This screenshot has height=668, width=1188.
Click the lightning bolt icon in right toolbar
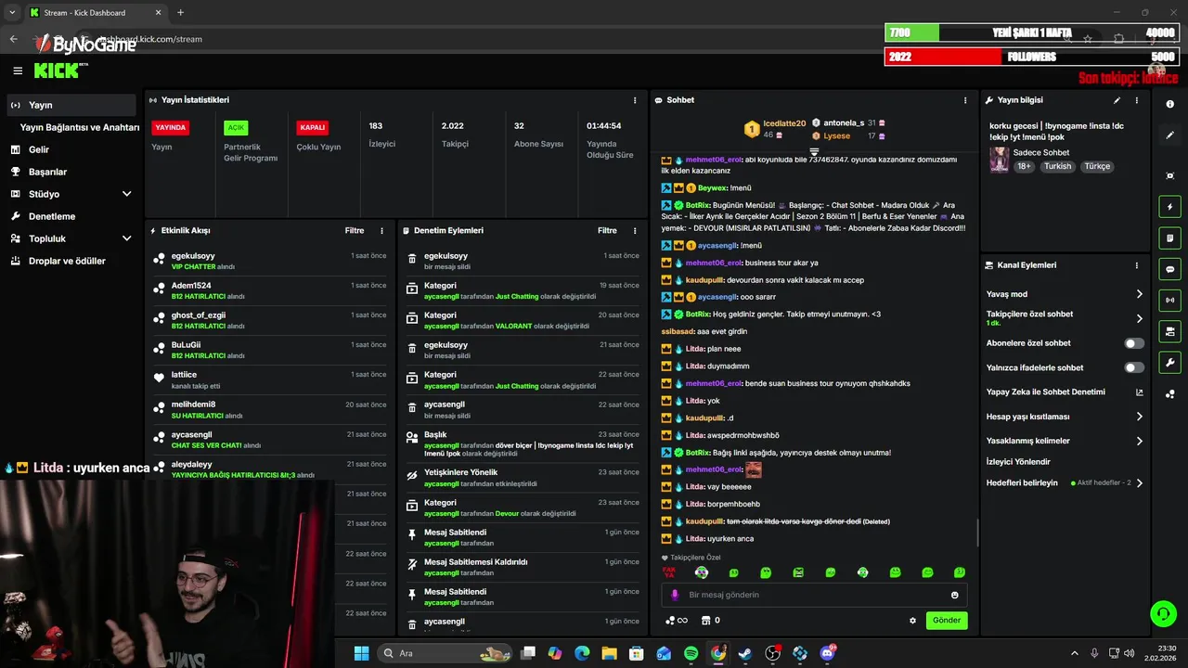pyautogui.click(x=1169, y=207)
